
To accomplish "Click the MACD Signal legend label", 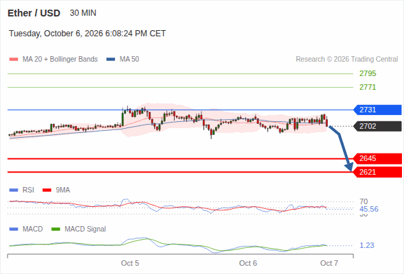I will (x=85, y=229).
